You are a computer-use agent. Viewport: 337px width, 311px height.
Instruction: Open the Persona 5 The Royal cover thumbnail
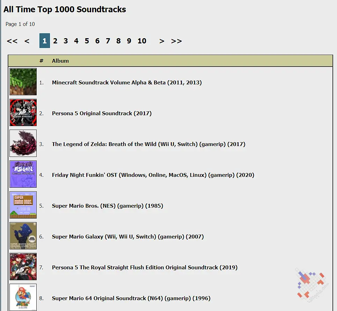coord(23,267)
